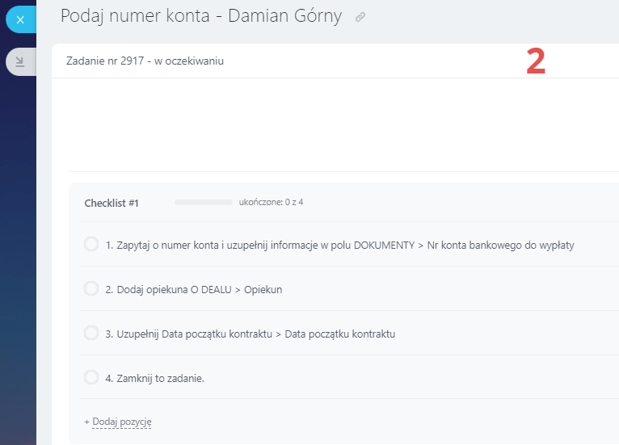Click the red number 2 marker
This screenshot has height=445, width=619.
click(536, 62)
